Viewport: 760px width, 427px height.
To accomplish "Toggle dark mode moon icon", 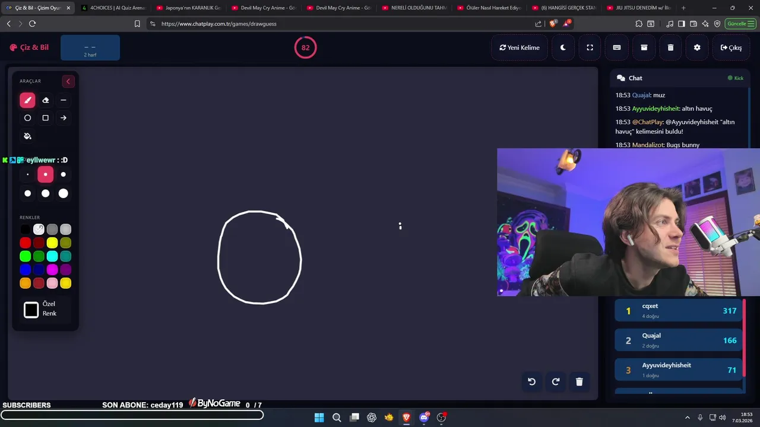I will coord(563,47).
